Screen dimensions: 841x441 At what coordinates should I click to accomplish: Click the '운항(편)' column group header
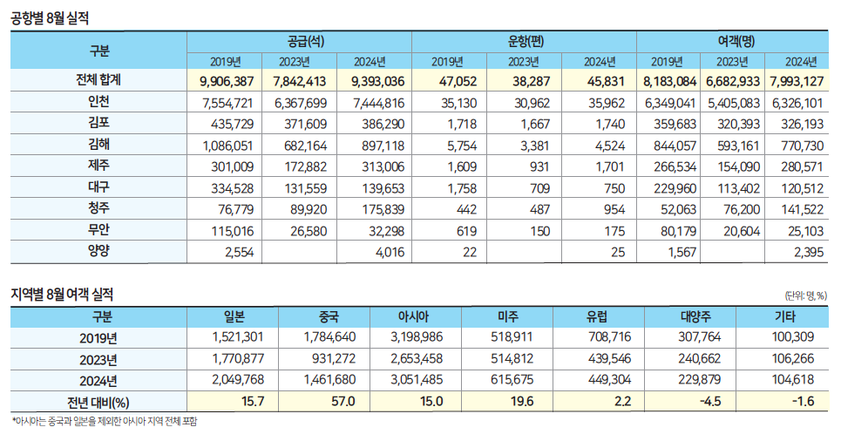pyautogui.click(x=526, y=42)
